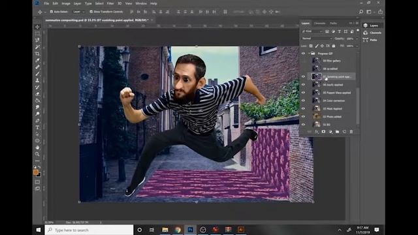Toggle Quick Mask mode icon
The width and height of the screenshot is (418, 235).
(x=37, y=182)
